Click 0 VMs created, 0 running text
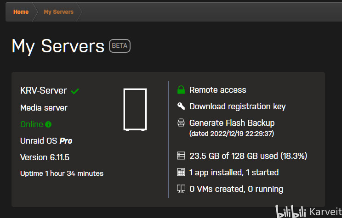 point(236,189)
